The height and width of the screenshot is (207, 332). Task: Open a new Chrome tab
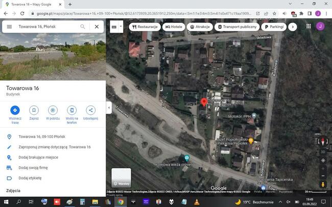tap(70, 5)
